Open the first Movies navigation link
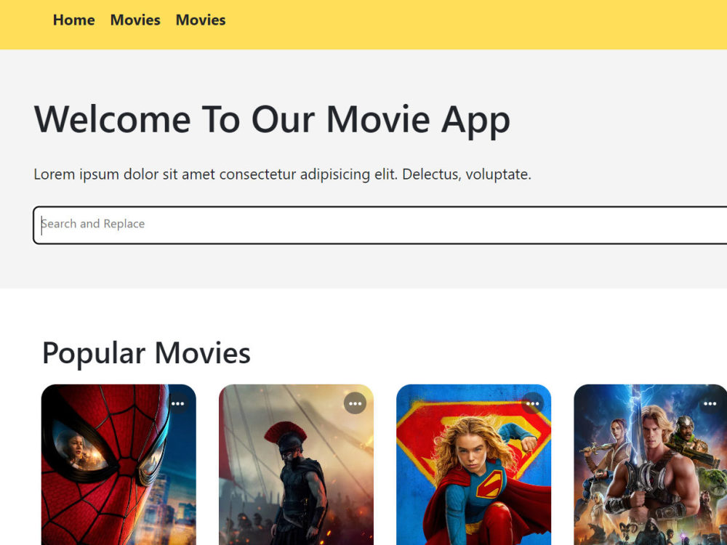 pos(135,20)
